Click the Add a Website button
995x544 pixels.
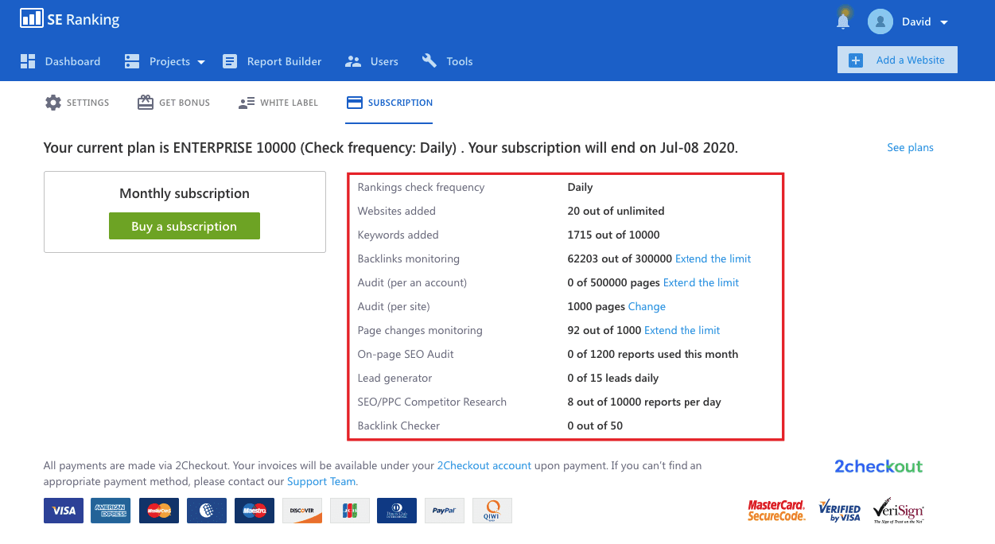pyautogui.click(x=897, y=60)
